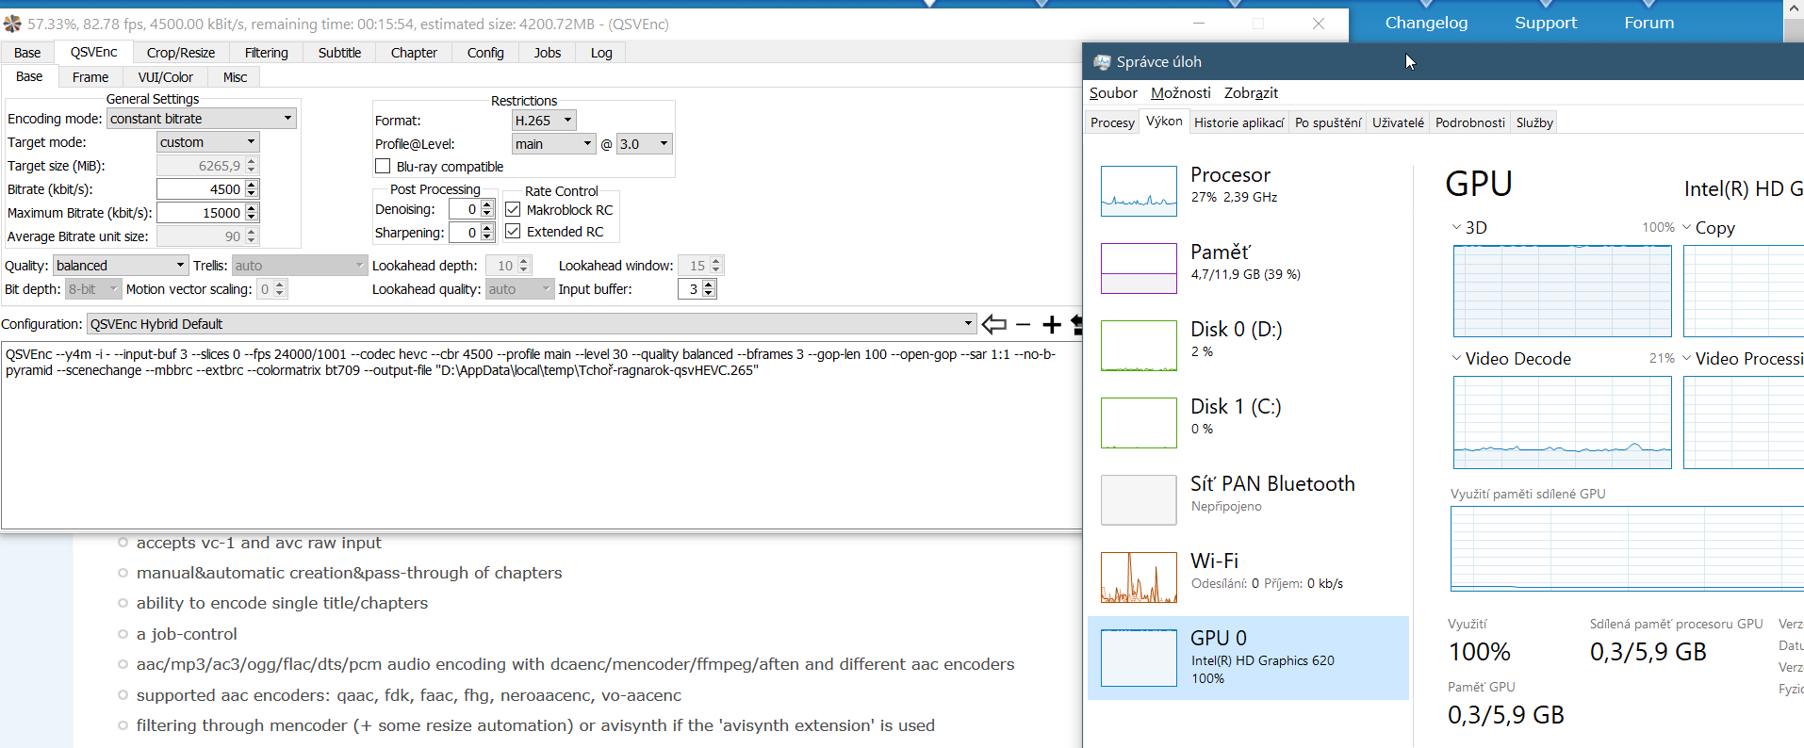Open Po spuštění tab
Screen dimensions: 1804x748
(1328, 122)
